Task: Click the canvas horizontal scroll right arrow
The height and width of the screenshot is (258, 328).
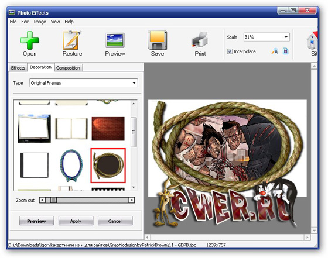Action: (307, 237)
